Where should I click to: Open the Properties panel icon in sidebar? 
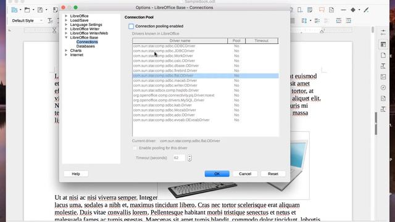(x=383, y=44)
